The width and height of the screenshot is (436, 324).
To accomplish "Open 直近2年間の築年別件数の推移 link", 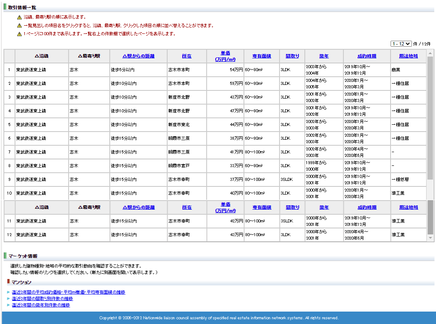I will [41, 305].
